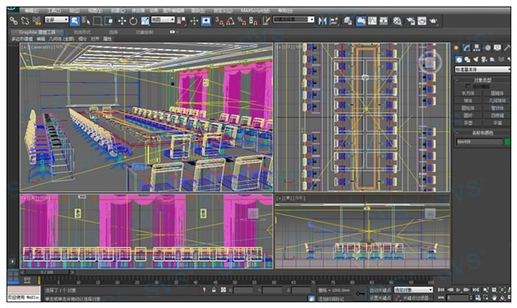Activate the Select Object tool
The width and height of the screenshot is (517, 308).
pyautogui.click(x=75, y=21)
